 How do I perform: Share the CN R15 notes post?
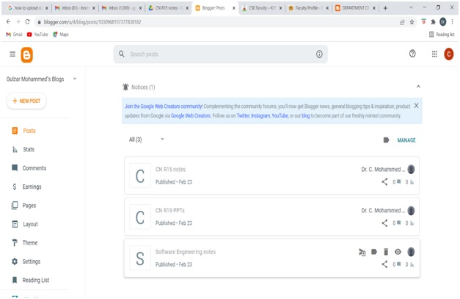coord(384,181)
